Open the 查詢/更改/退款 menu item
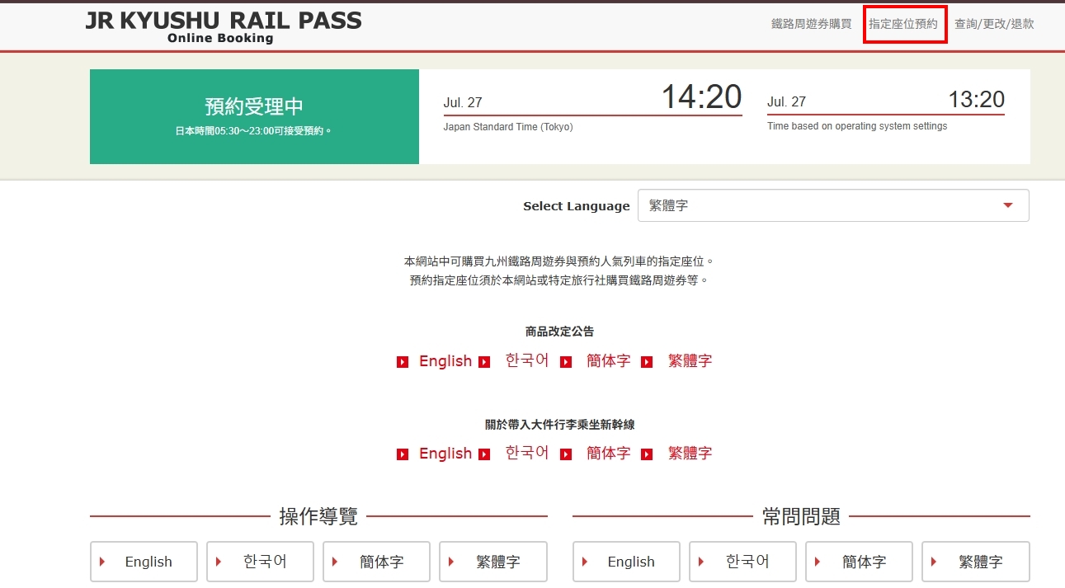1065x588 pixels. (994, 24)
